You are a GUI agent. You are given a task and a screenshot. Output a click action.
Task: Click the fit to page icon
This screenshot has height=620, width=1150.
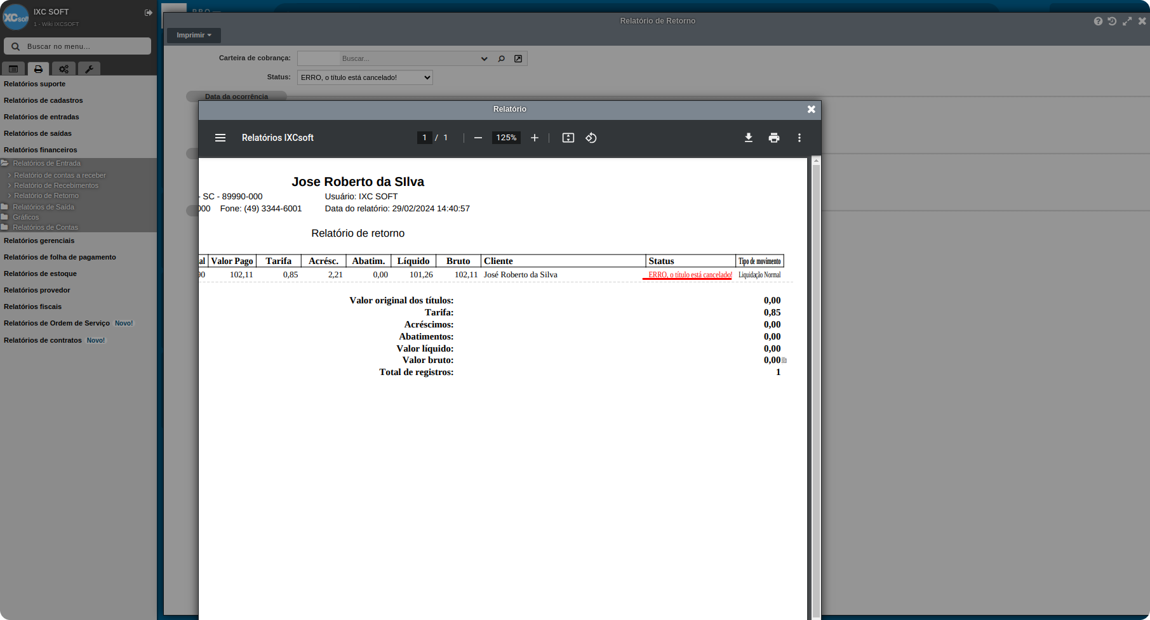[568, 138]
